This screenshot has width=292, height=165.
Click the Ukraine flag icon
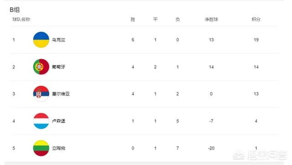[x=41, y=40]
